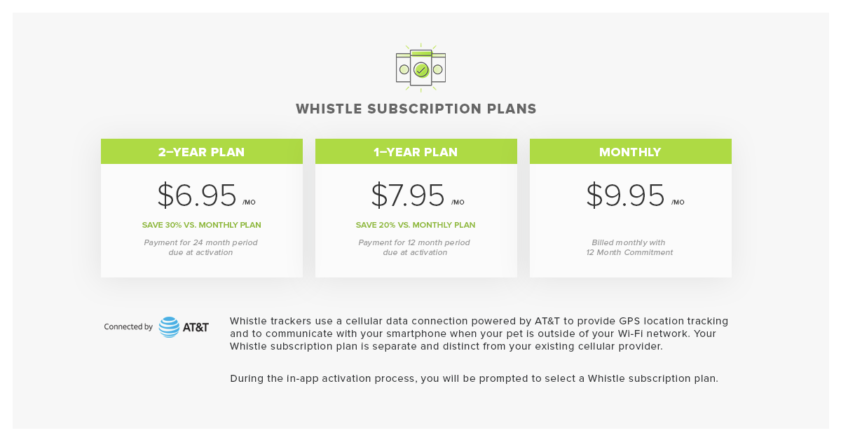Click the AT&T globe logo
841x440 pixels.
coord(169,327)
